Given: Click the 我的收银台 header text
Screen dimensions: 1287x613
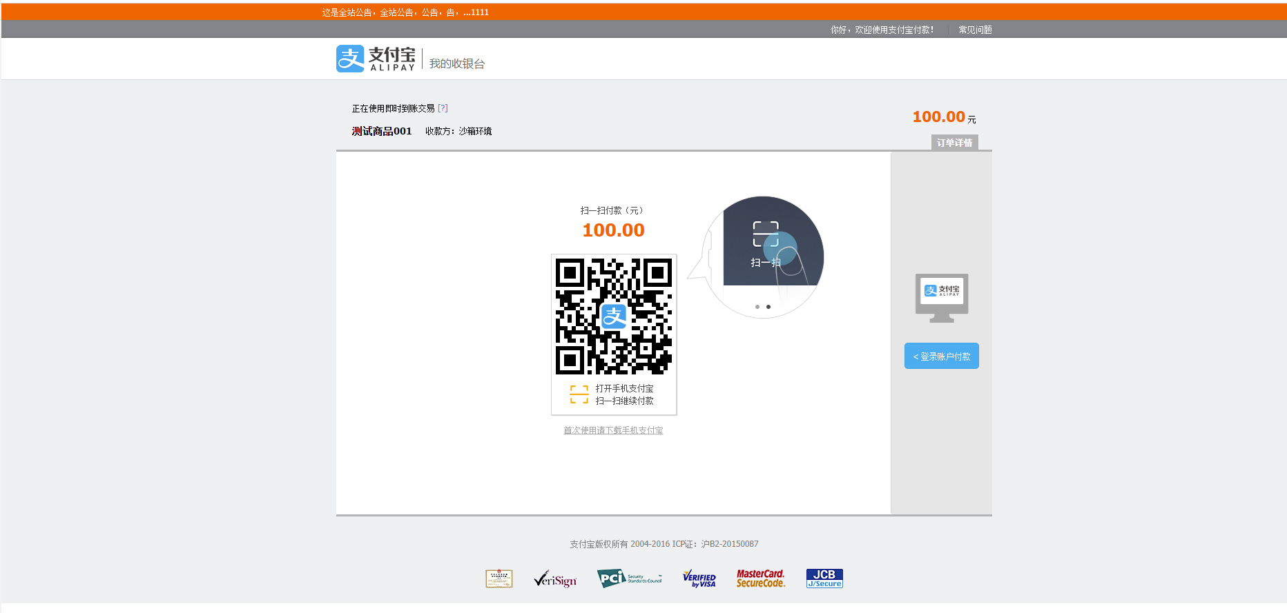Looking at the screenshot, I should coord(457,63).
